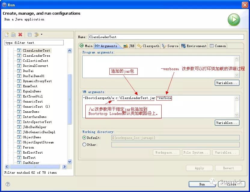The image size is (250, 192).
Task: Click the horizontal scroll right arrow
Action: point(64,167)
